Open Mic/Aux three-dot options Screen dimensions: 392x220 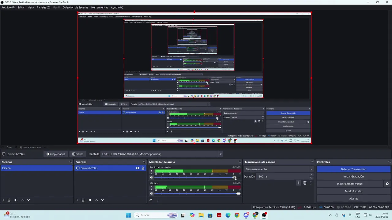tap(151, 188)
